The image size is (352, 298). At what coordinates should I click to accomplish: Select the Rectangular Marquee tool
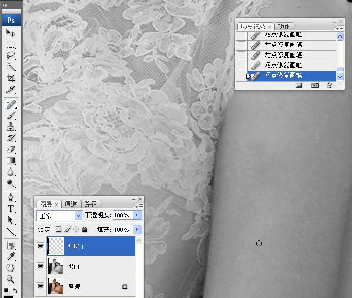11,44
